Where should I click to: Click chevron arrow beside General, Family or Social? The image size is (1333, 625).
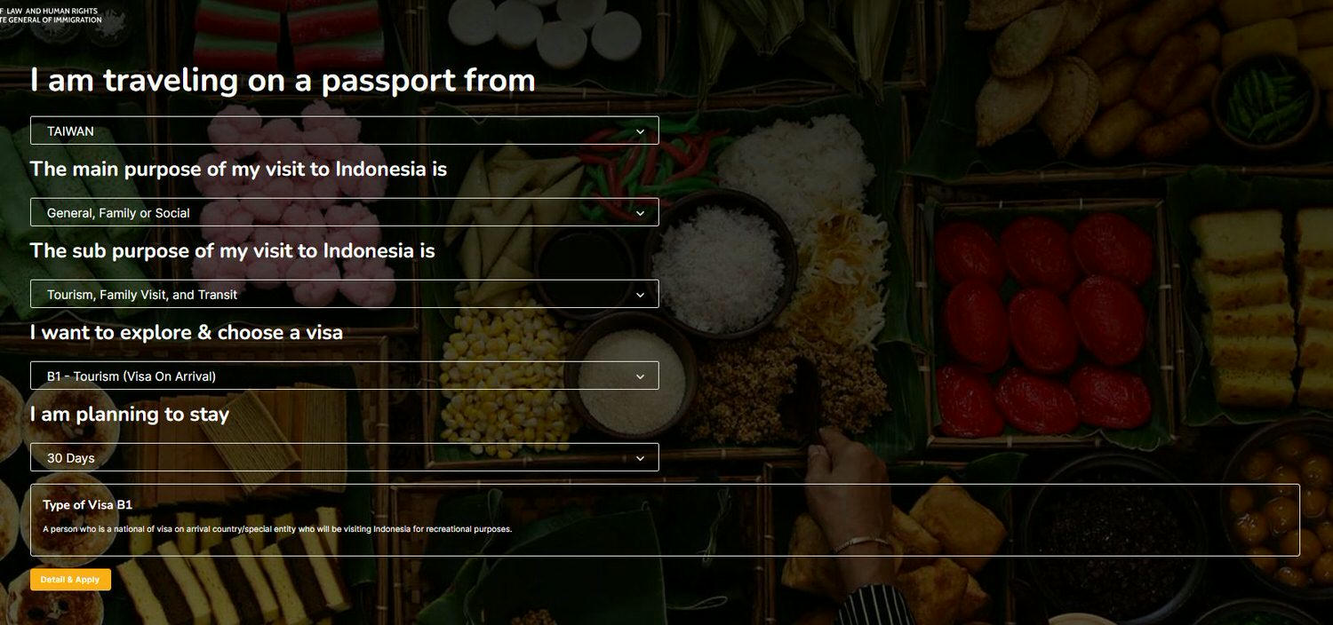pos(640,213)
